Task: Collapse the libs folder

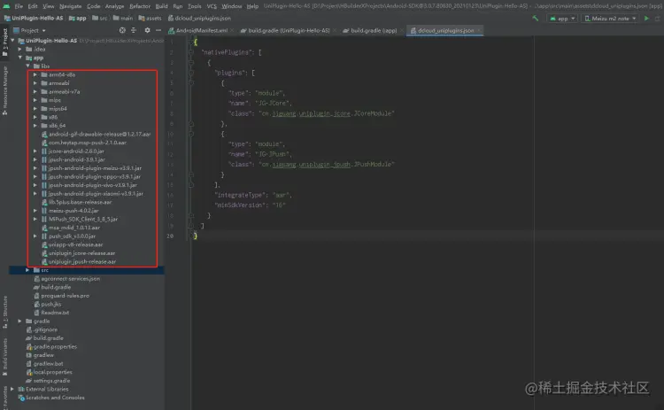Action: 28,66
